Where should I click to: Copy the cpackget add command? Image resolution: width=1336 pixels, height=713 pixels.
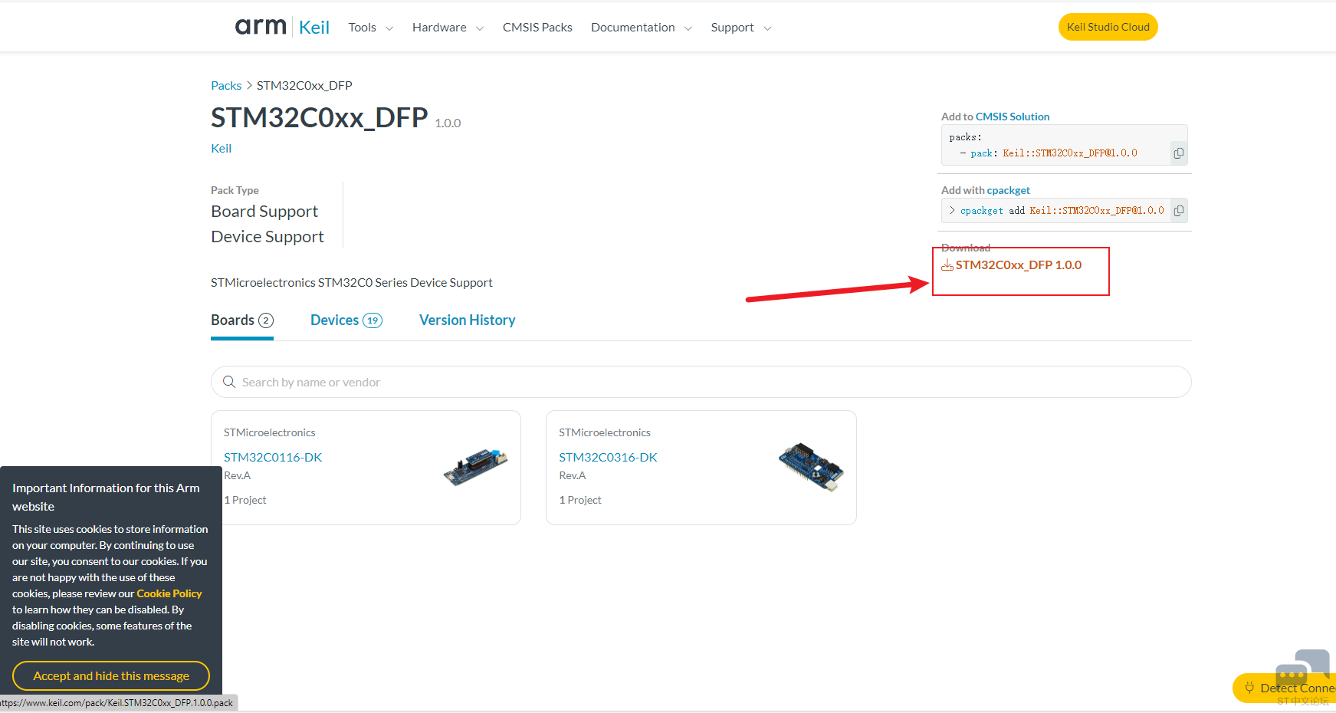click(x=1179, y=210)
